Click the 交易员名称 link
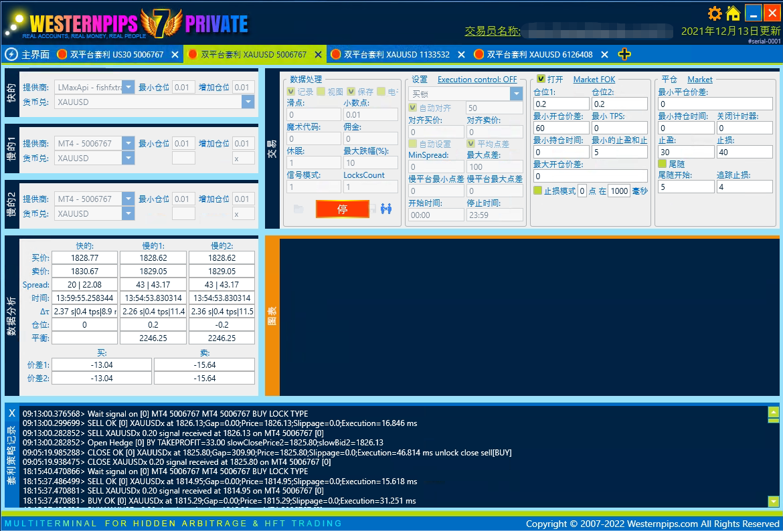 coord(493,31)
